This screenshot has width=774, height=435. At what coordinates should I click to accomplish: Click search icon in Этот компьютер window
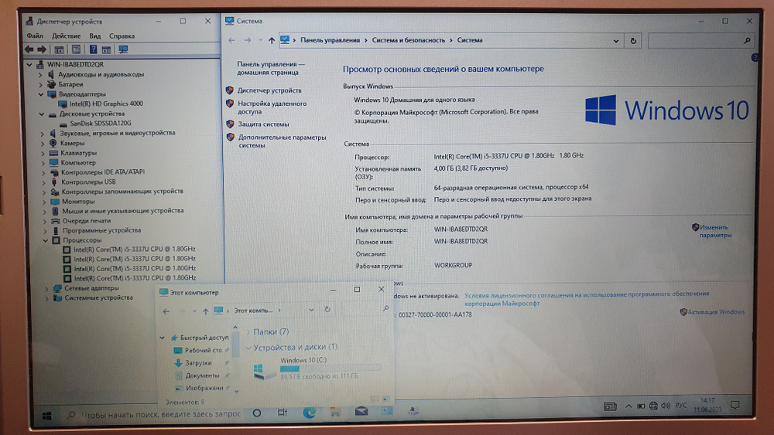pos(385,308)
